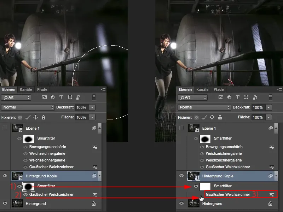Filter type layers icon in right panel
The height and width of the screenshot is (212, 283).
238,98
